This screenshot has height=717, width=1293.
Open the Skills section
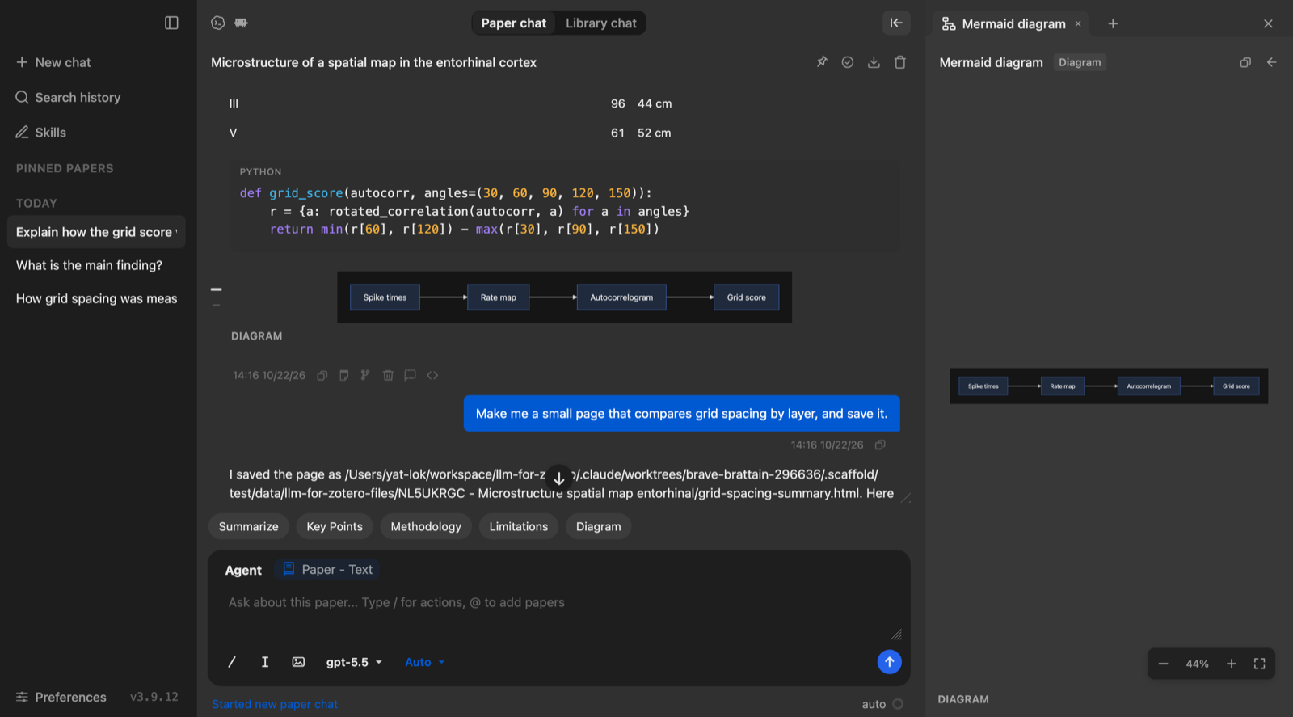[x=41, y=133]
